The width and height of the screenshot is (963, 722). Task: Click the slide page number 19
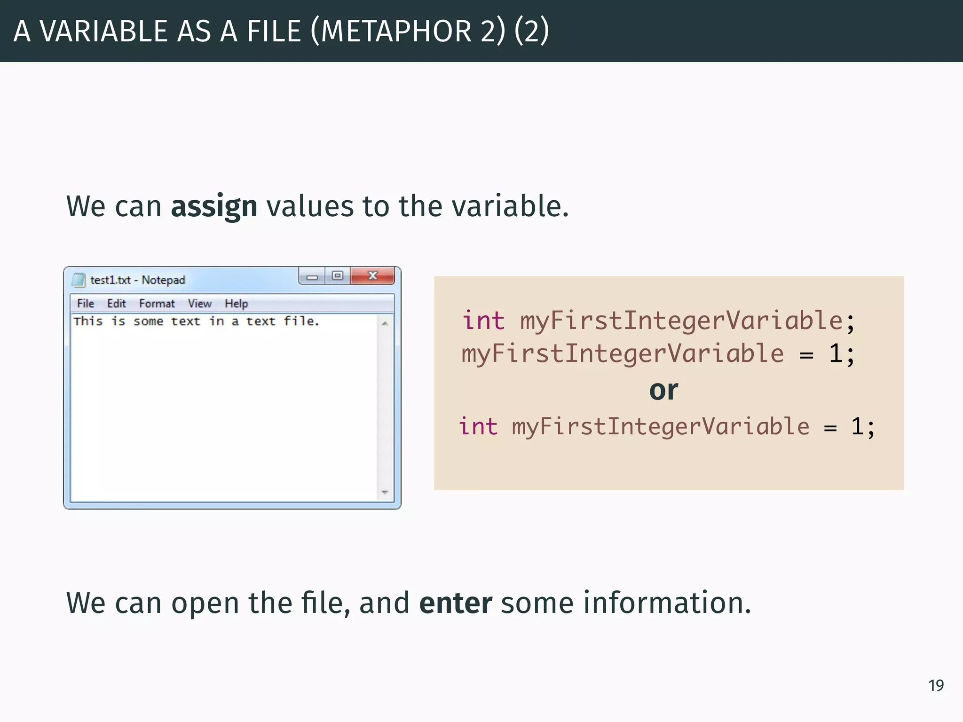tap(936, 685)
